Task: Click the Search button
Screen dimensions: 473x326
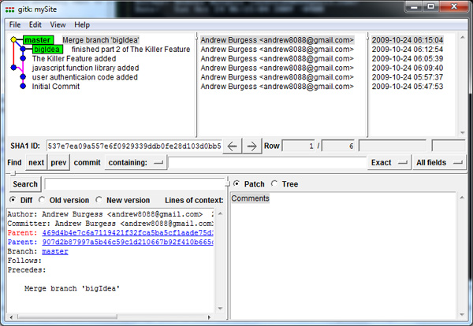Action: [x=25, y=184]
